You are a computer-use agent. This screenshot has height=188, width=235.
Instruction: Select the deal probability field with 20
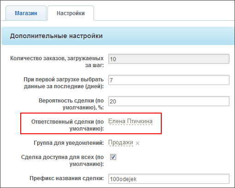pyautogui.click(x=169, y=101)
